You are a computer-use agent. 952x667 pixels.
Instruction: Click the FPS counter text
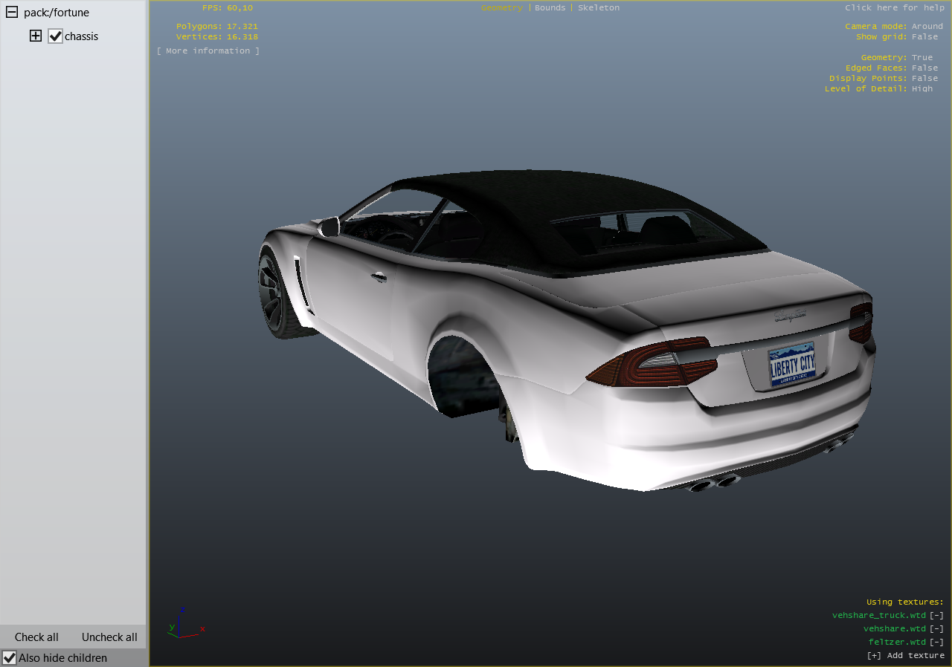tap(228, 7)
